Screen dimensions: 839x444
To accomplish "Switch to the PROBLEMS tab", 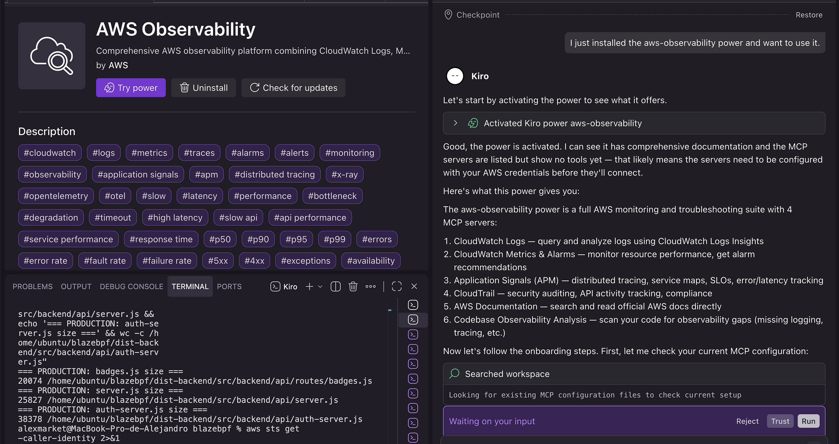I will (33, 286).
